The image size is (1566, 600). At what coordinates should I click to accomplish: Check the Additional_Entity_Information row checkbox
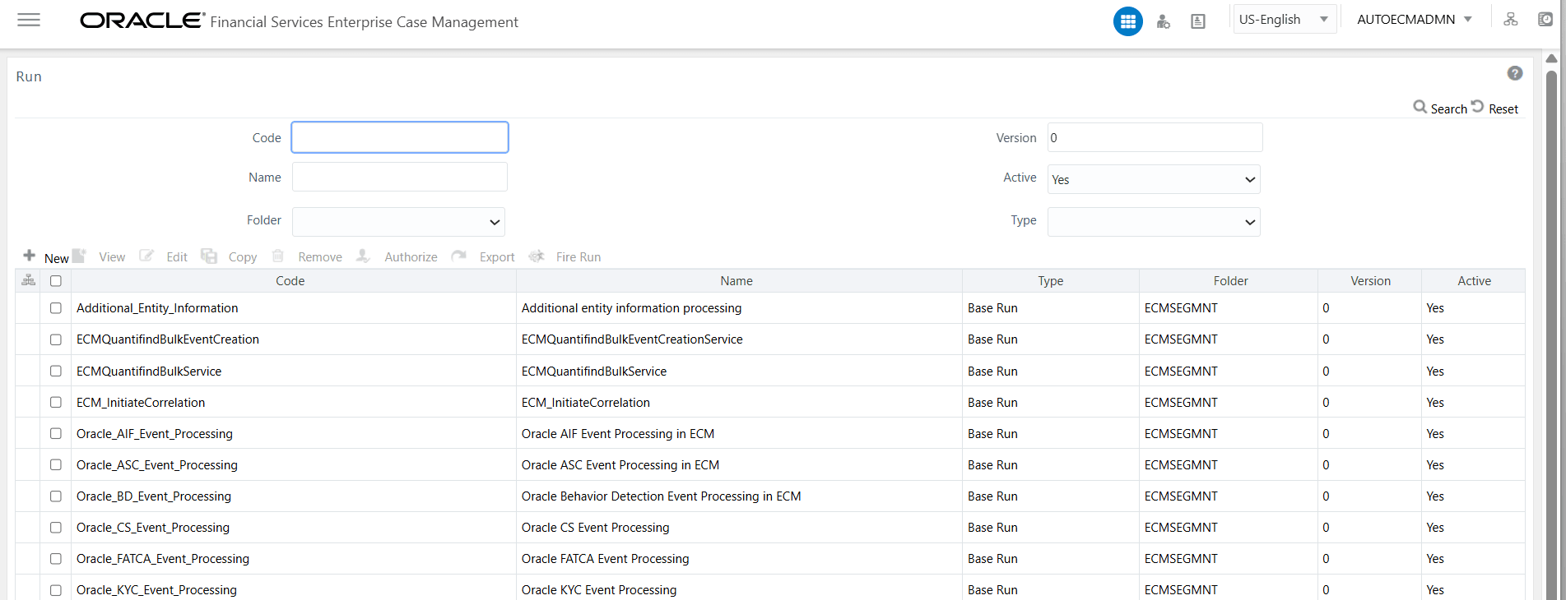pyautogui.click(x=56, y=308)
